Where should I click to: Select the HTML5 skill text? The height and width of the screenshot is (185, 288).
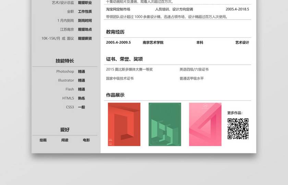coord(68,98)
